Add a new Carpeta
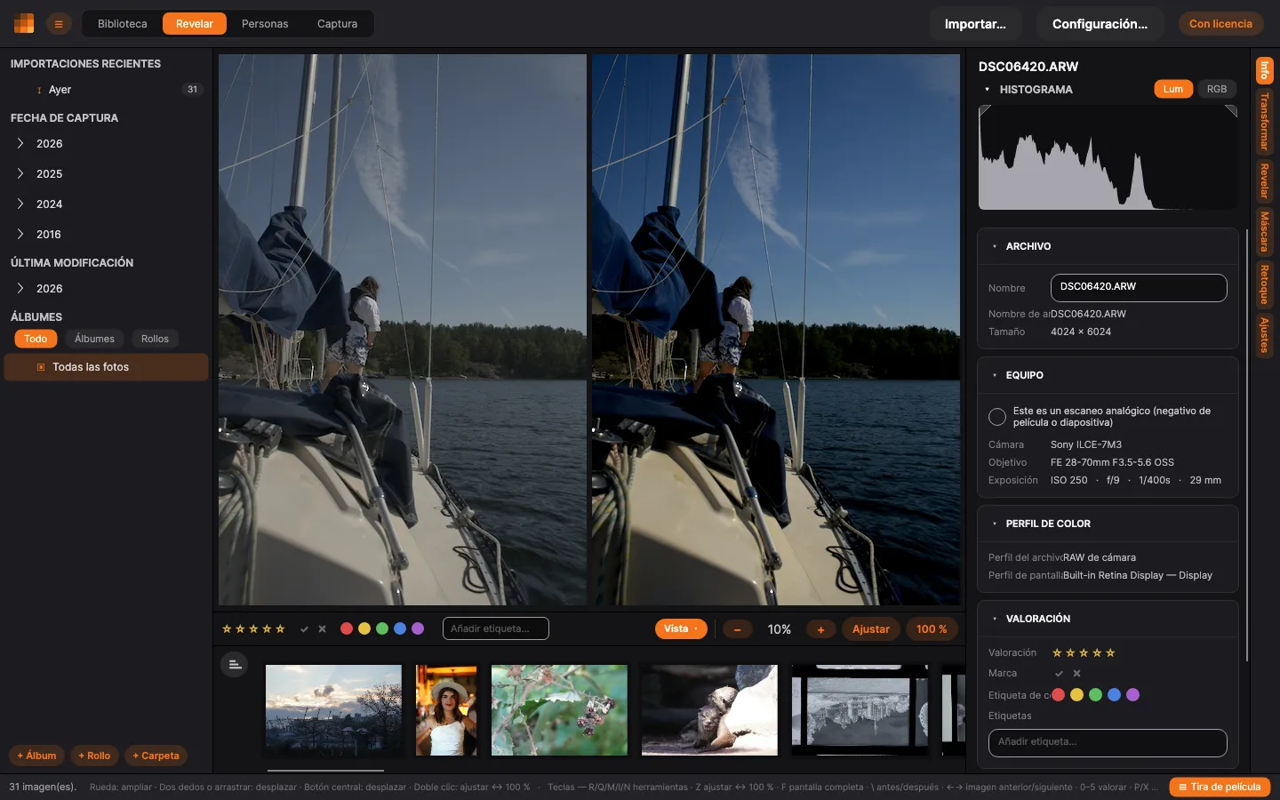The image size is (1280, 800). pos(156,756)
